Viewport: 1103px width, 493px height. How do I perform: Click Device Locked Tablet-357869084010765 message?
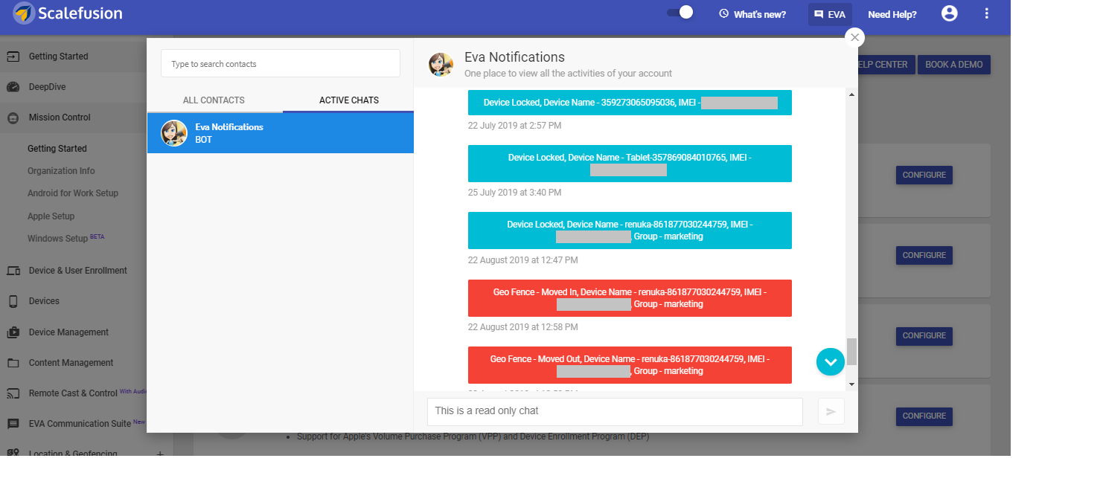[630, 164]
